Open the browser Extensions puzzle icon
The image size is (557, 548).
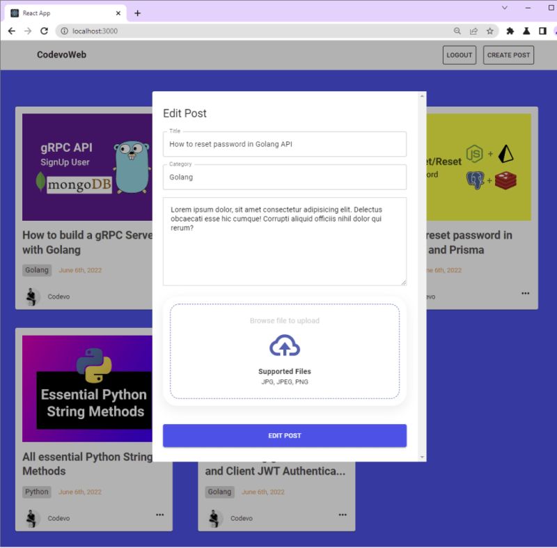[509, 31]
